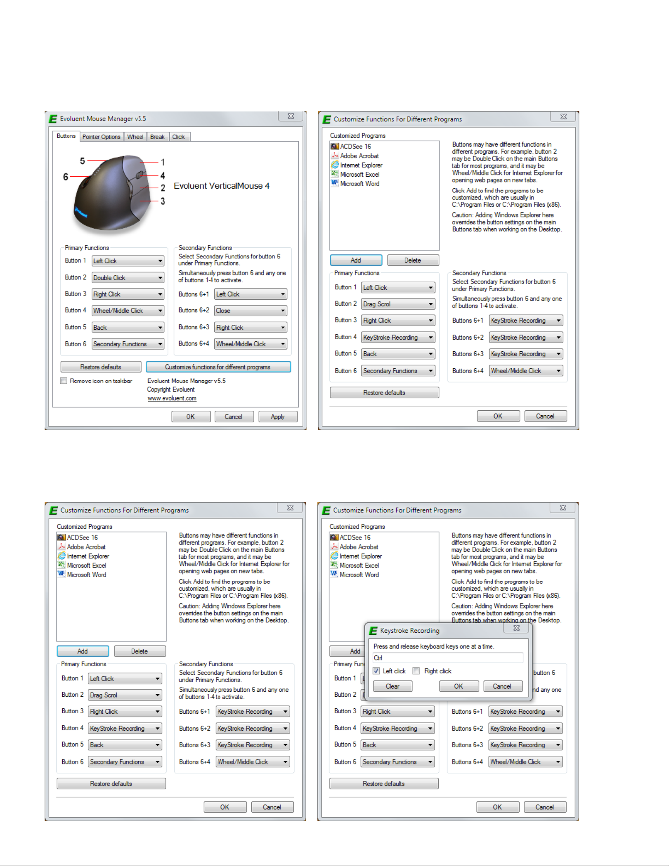This screenshot has height=866, width=669.
Task: Click Internet Explorer icon in upper-right Customize window
Action: 335,165
